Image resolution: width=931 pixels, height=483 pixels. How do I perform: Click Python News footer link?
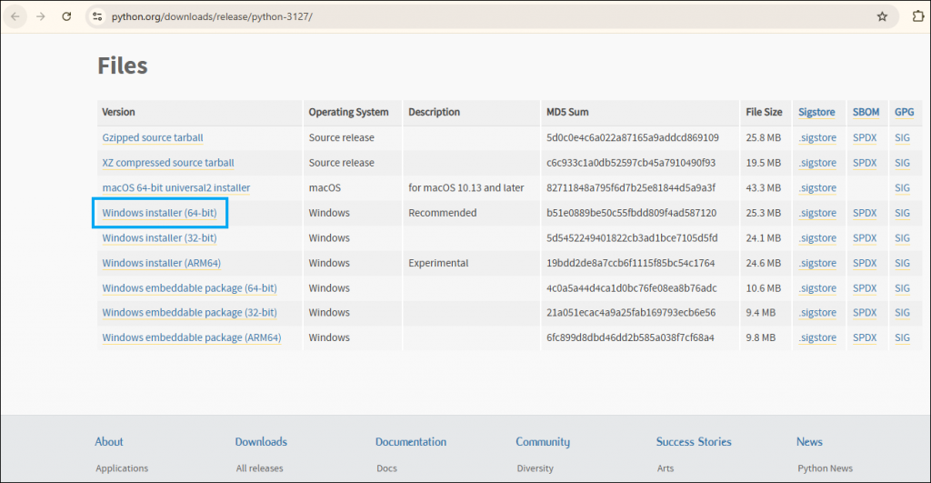825,468
